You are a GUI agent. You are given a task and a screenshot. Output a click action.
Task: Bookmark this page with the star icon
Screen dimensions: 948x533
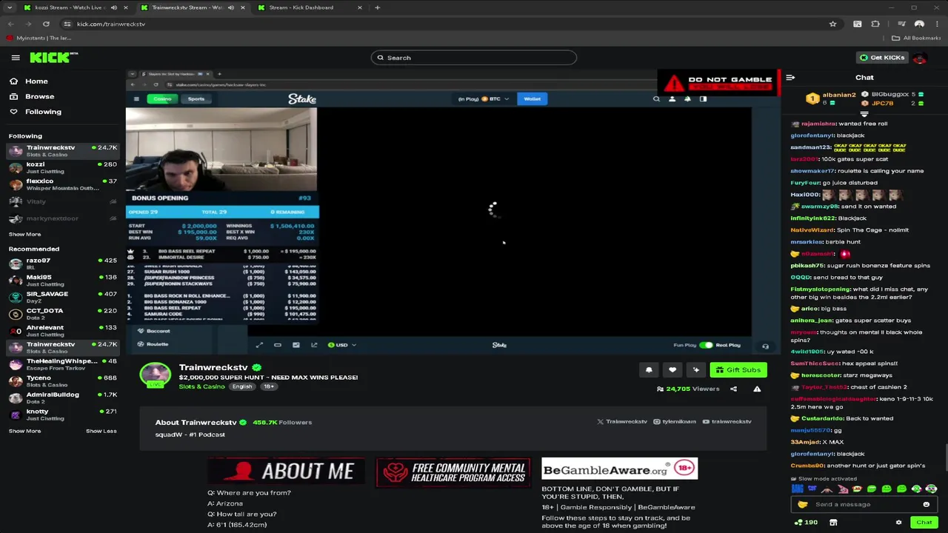point(832,24)
